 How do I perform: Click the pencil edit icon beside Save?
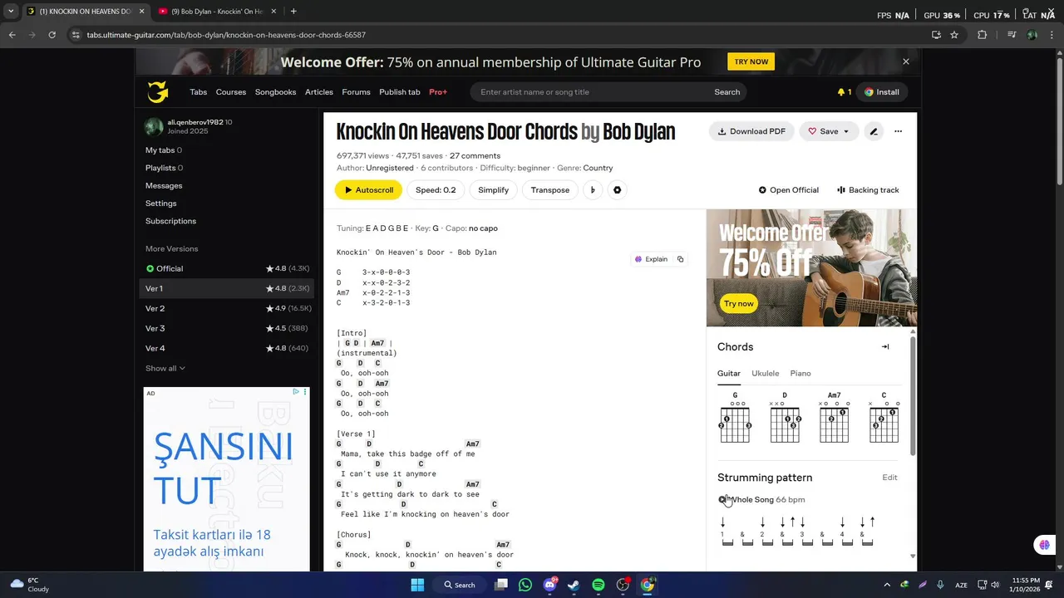(873, 131)
